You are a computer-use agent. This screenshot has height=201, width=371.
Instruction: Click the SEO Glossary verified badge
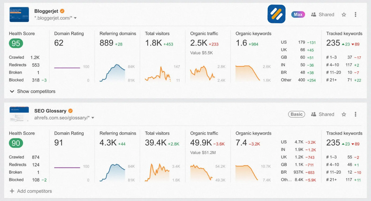point(70,111)
